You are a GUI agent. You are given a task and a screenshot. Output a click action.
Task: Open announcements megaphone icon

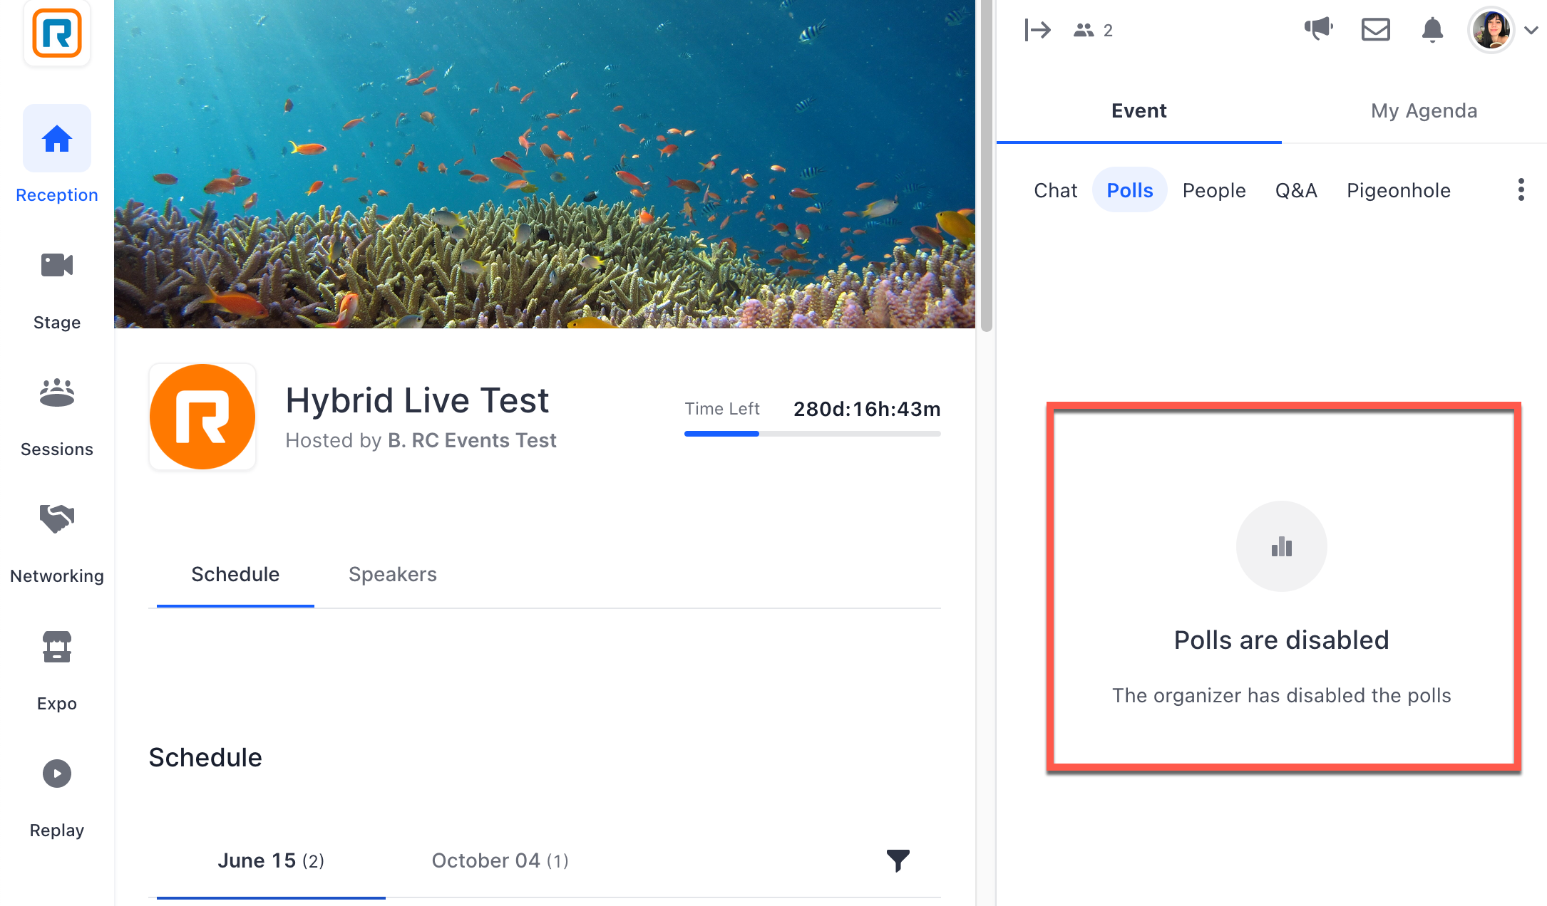pos(1319,29)
